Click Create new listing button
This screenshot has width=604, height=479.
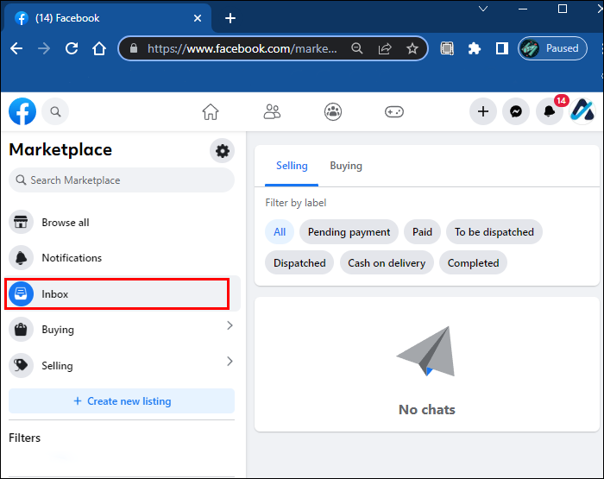[122, 401]
